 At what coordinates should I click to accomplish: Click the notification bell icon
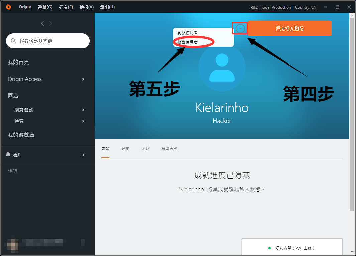click(x=8, y=155)
